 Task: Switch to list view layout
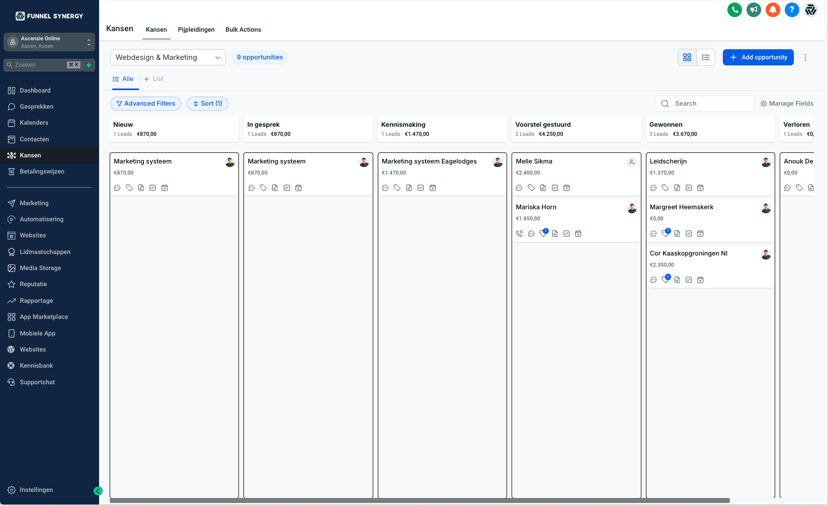click(x=706, y=57)
